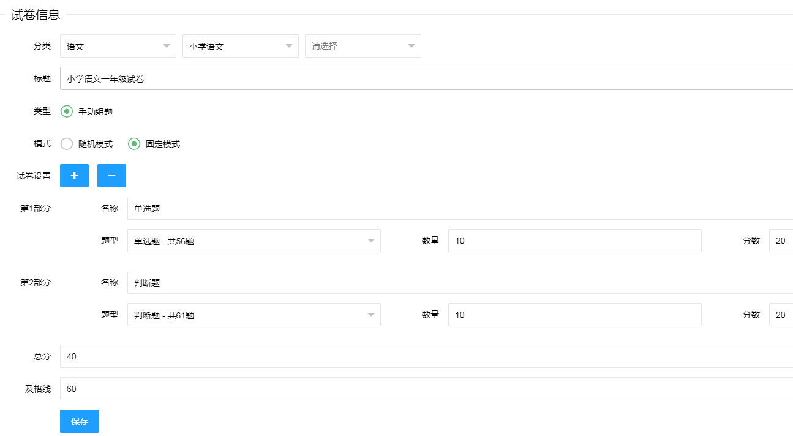Open 单选题 - 共56题 question type dropdown
This screenshot has width=793, height=436.
[x=254, y=241]
